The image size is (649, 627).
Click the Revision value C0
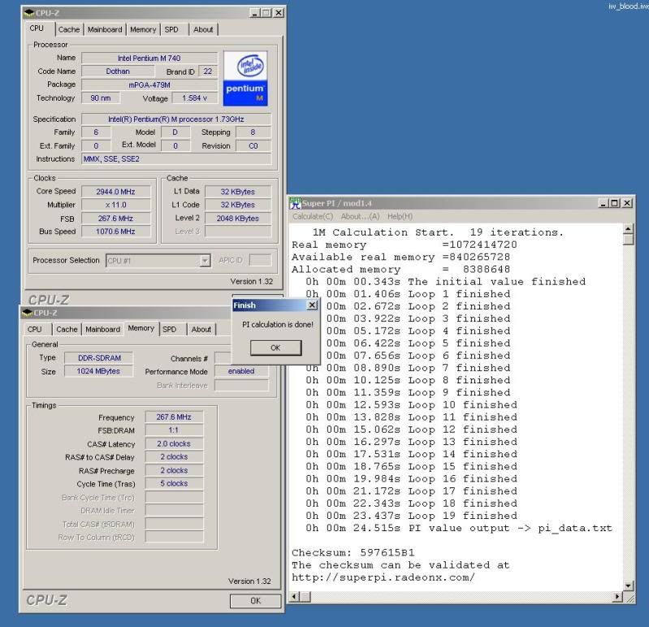[253, 145]
